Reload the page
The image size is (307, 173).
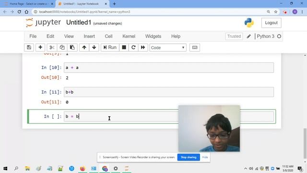click(x=19, y=12)
